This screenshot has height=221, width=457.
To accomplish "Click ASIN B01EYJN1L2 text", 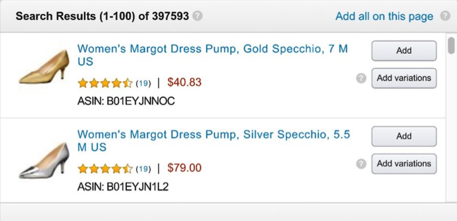I will pos(123,187).
